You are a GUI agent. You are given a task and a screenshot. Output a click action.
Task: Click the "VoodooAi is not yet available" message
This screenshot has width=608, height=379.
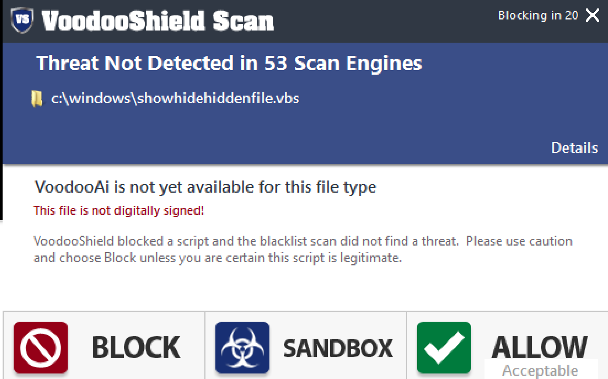[x=205, y=187]
